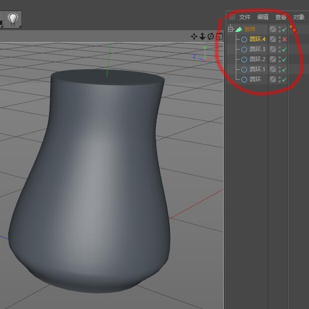Disable 圆环 via its green check

click(284, 80)
